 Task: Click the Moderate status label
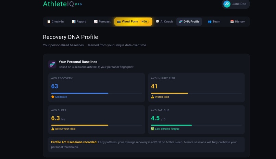point(61,97)
